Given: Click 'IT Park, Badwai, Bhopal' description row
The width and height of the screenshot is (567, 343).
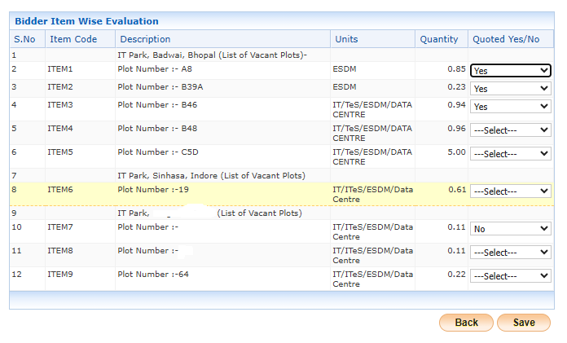Looking at the screenshot, I should pos(213,55).
